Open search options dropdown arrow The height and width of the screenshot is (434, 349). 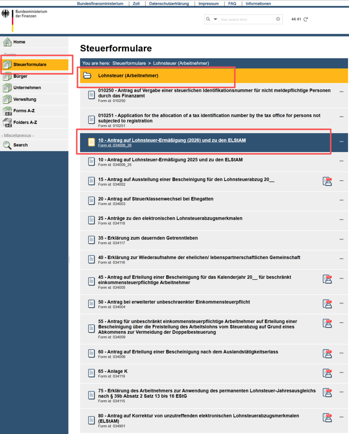click(216, 19)
